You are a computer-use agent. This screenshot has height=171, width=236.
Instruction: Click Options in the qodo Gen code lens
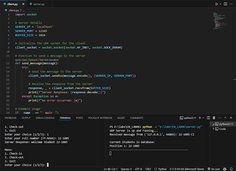(32, 60)
